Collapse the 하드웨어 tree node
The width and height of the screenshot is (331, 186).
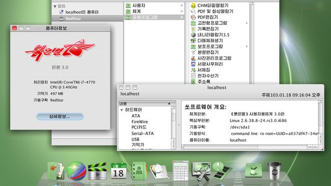pos(122,110)
